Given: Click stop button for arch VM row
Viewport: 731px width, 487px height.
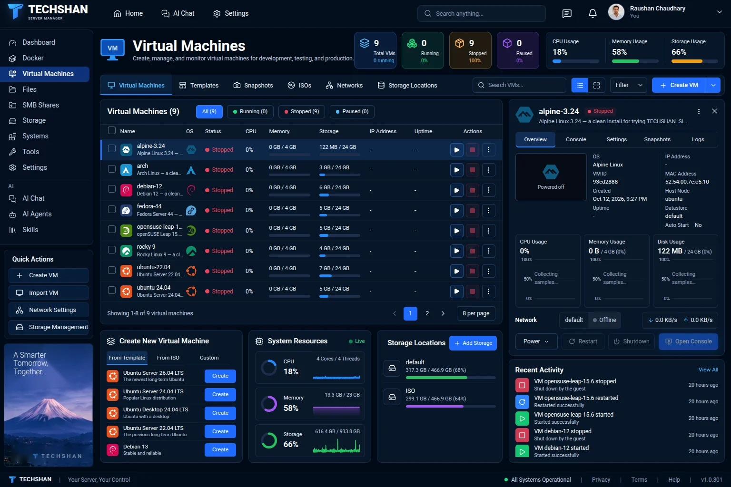Looking at the screenshot, I should 472,170.
